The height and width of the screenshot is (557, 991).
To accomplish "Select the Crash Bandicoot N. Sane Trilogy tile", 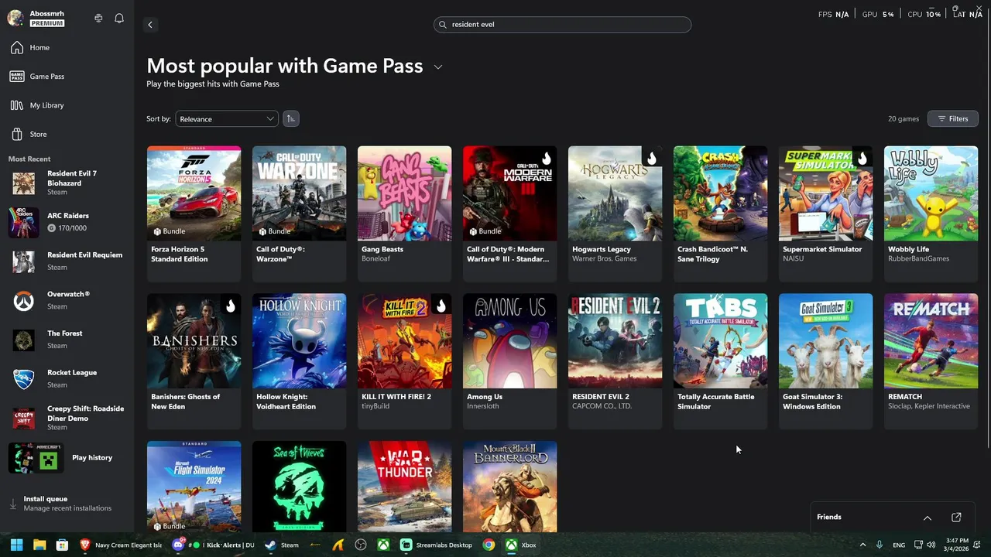I will tap(720, 214).
